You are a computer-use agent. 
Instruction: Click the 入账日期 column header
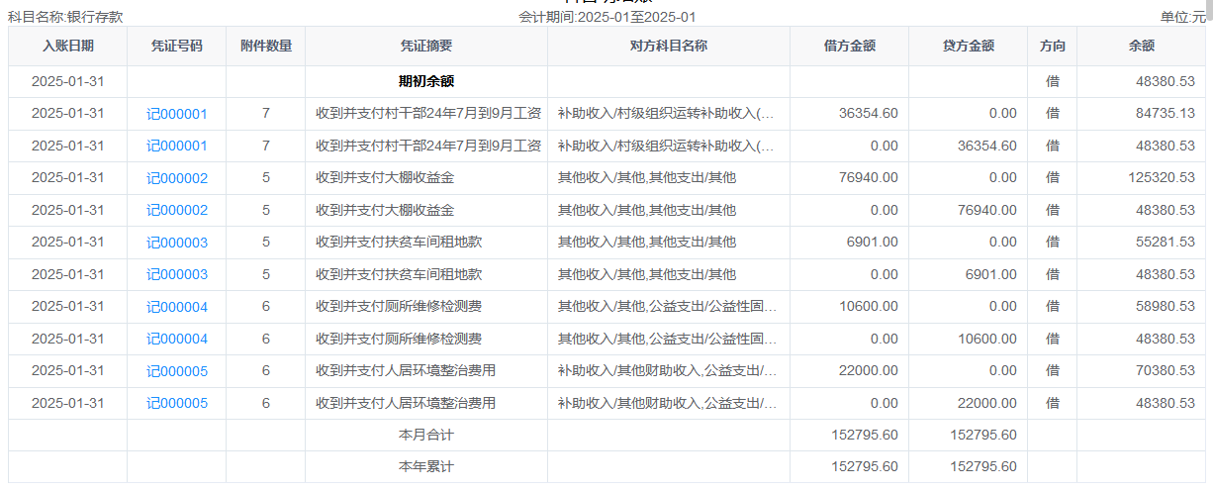(x=68, y=46)
